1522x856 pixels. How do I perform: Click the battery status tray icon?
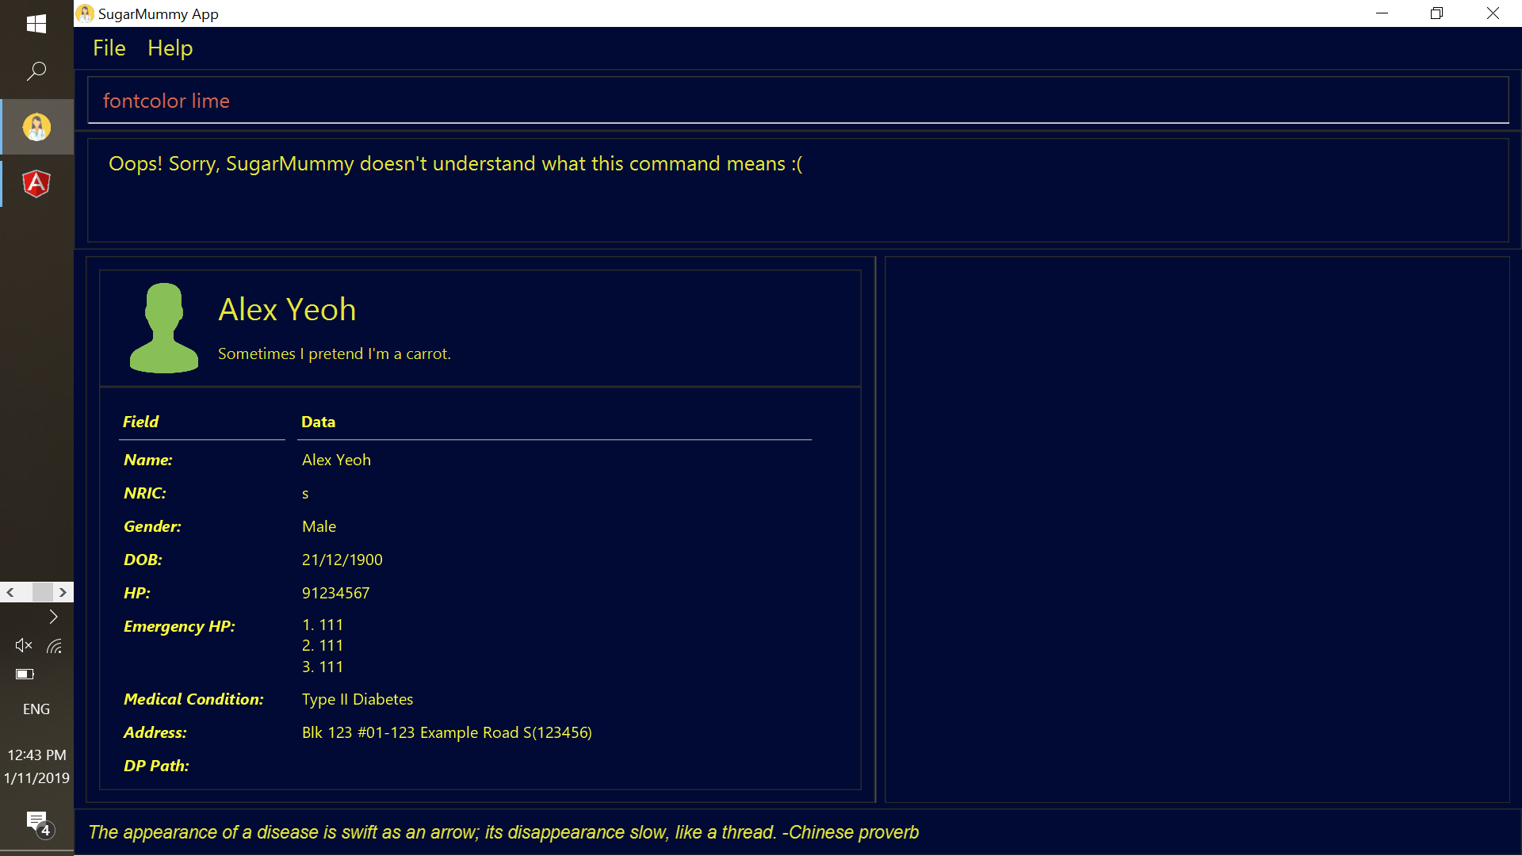click(25, 674)
